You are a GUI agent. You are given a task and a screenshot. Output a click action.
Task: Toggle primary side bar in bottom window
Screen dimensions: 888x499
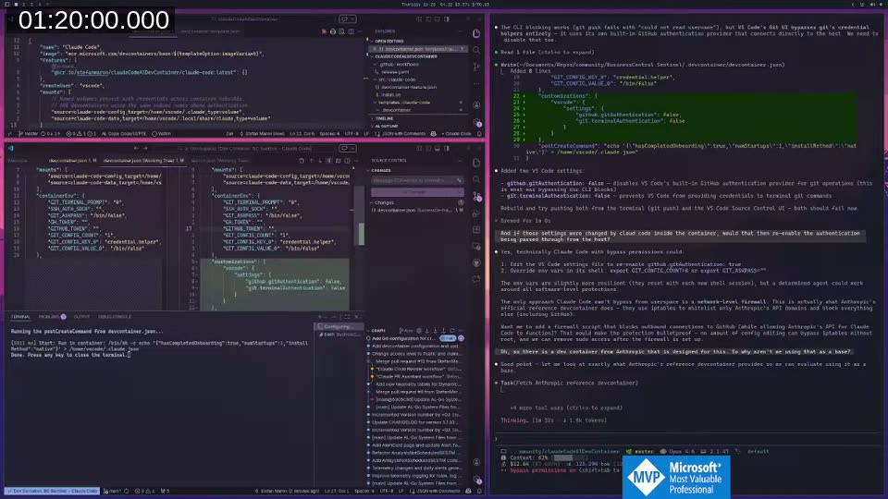pos(447,148)
